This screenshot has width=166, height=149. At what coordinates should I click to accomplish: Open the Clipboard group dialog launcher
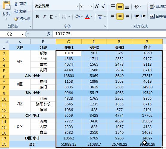30,26
